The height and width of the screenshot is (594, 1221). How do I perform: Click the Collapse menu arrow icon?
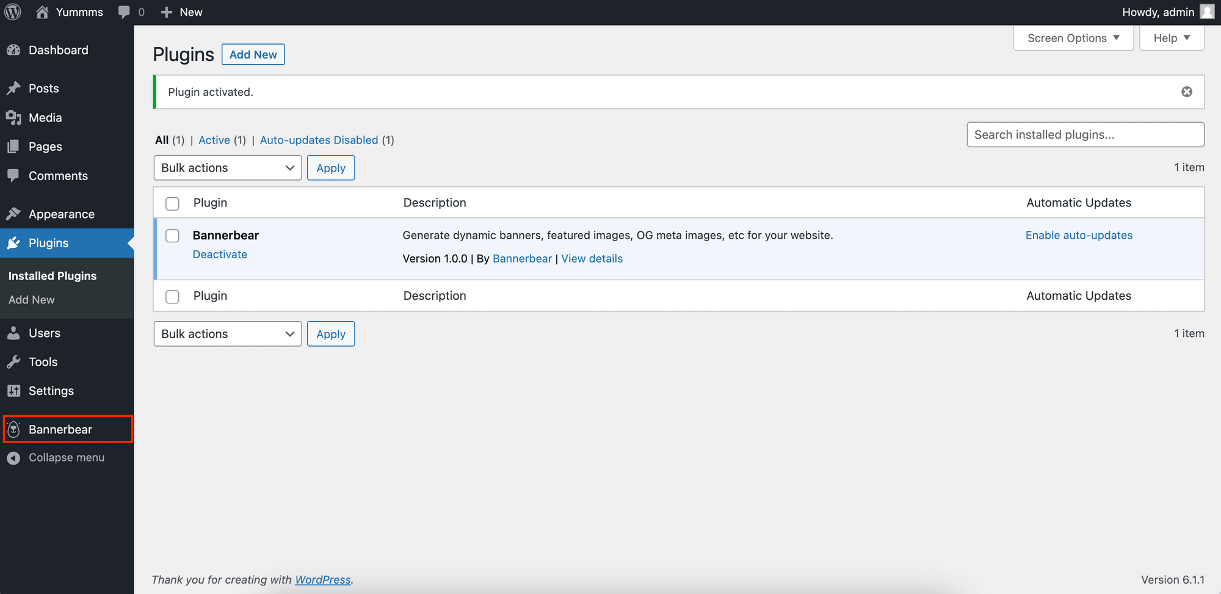13,458
